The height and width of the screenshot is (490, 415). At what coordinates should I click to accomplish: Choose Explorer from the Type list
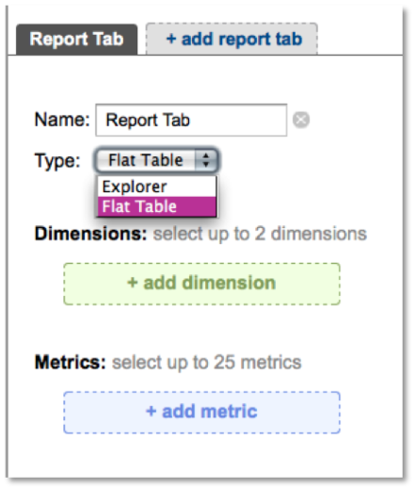[x=156, y=187]
